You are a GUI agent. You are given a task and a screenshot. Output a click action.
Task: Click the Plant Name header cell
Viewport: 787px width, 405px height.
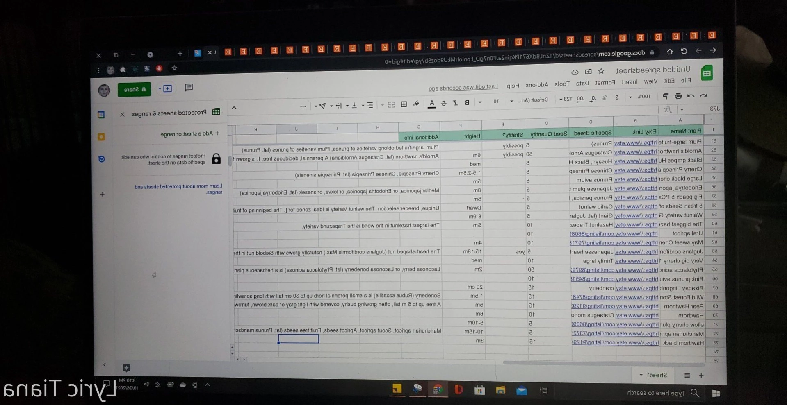(x=680, y=131)
